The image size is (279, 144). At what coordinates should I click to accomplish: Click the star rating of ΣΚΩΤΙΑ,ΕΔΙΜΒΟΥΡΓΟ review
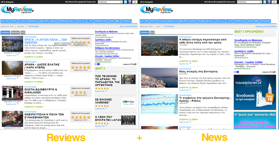(80, 92)
